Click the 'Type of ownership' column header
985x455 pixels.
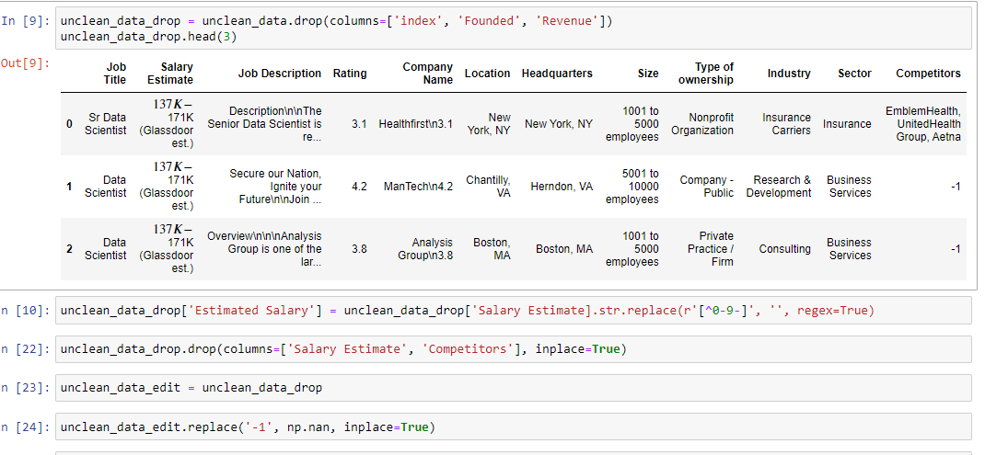(x=706, y=74)
